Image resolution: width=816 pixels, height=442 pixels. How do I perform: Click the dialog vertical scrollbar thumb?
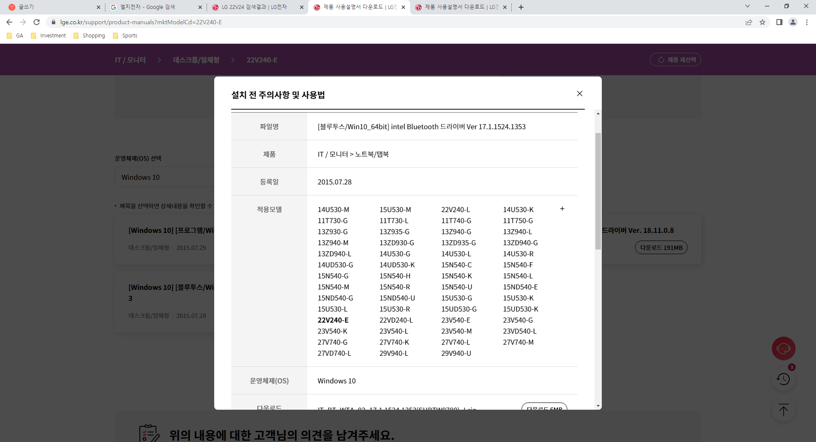pos(598,191)
